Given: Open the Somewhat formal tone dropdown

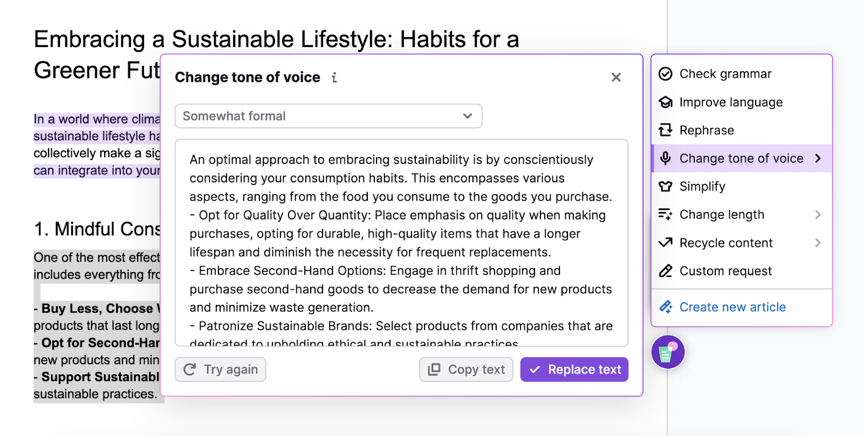Looking at the screenshot, I should tap(328, 116).
